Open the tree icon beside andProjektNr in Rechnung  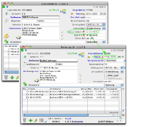click(25, 64)
